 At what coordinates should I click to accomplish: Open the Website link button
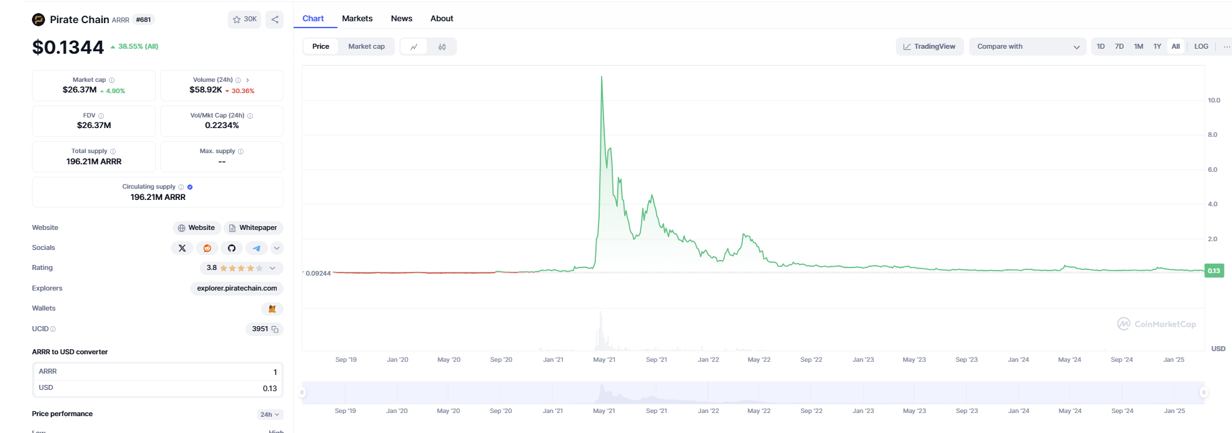tap(197, 228)
